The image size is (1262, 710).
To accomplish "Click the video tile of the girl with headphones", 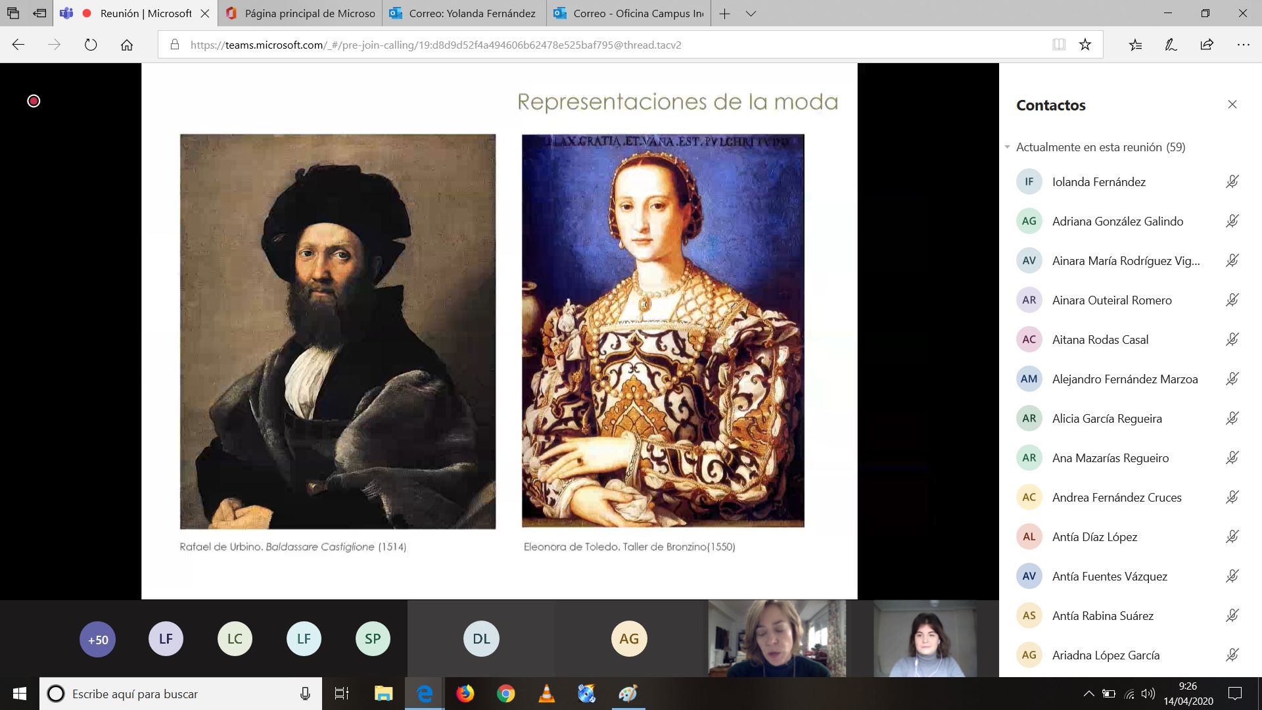I will click(925, 638).
